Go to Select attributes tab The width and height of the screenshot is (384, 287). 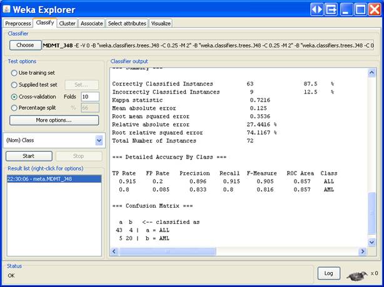click(x=127, y=24)
